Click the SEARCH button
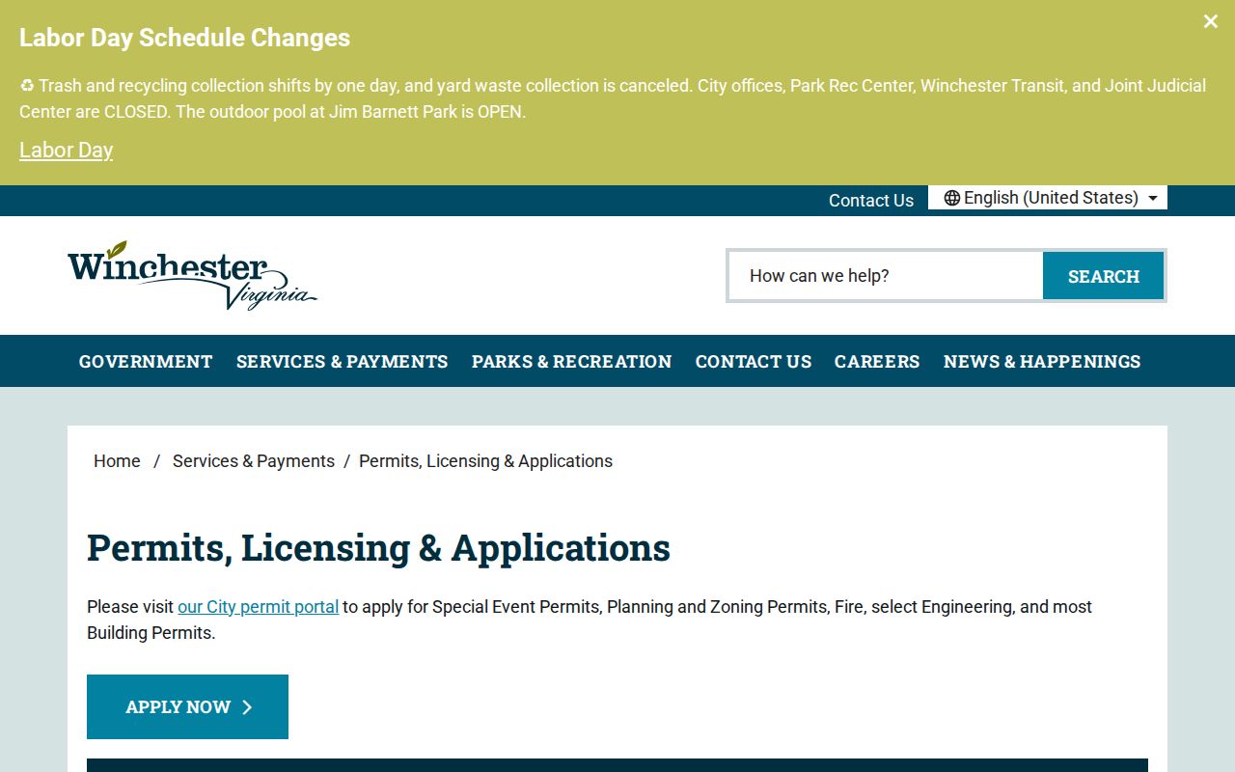Viewport: 1235px width, 772px height. pos(1103,276)
